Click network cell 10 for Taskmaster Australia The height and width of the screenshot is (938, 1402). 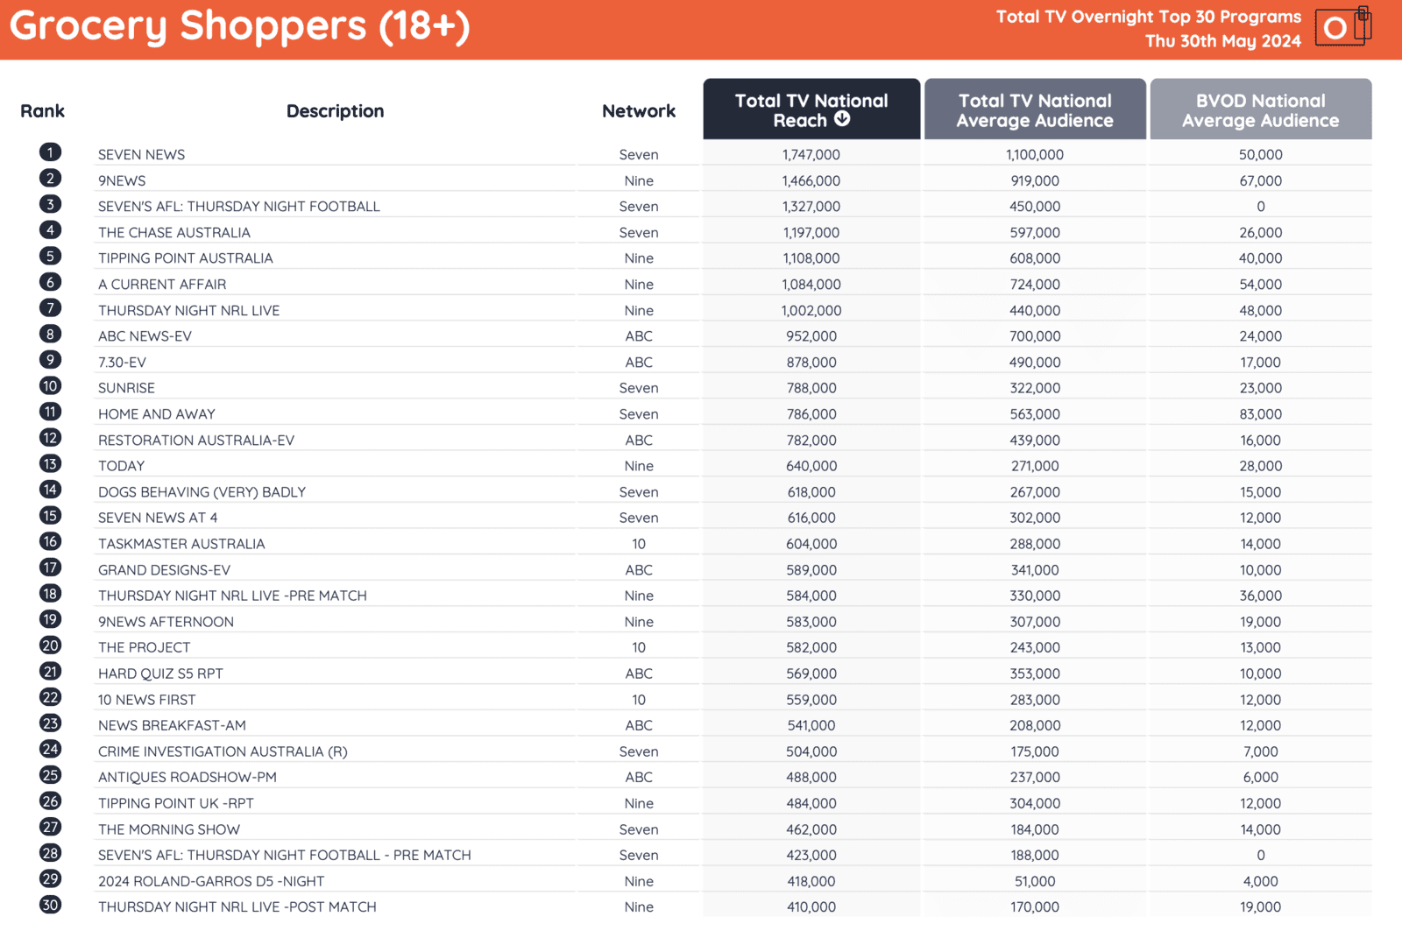[x=639, y=544]
